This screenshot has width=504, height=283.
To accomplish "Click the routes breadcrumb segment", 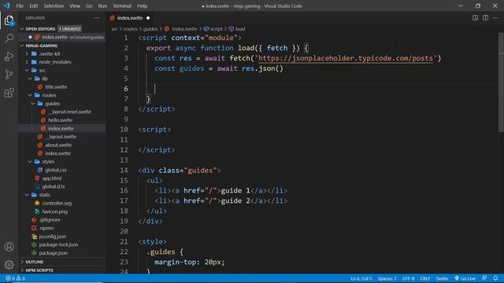I will click(131, 29).
